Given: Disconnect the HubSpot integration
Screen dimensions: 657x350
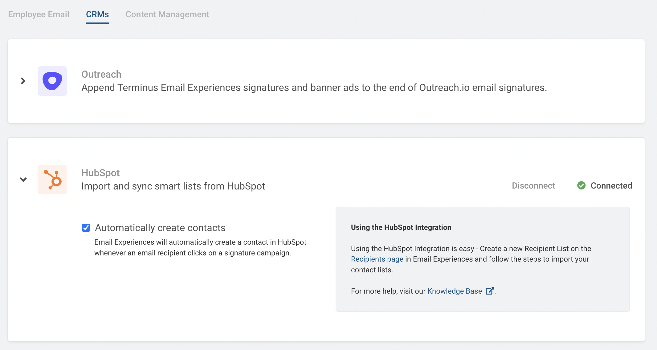Looking at the screenshot, I should [x=533, y=185].
